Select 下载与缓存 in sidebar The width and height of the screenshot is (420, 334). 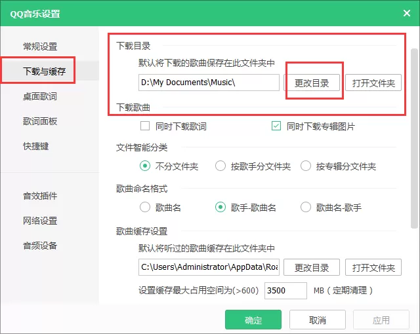tap(45, 71)
